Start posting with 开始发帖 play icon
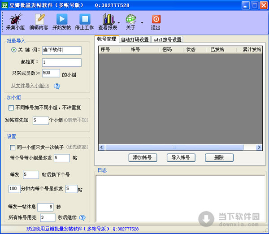The height and width of the screenshot is (234, 269). tap(62, 19)
